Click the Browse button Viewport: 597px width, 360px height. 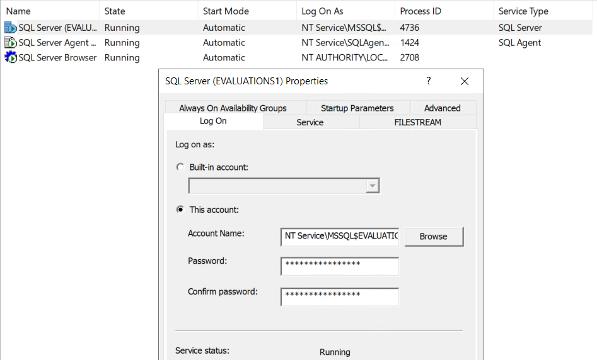click(x=434, y=237)
